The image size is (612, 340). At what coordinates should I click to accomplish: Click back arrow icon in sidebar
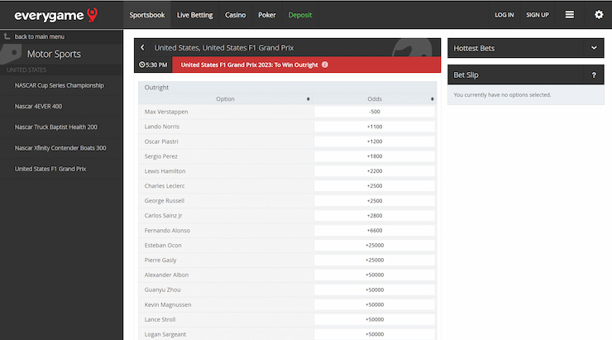click(x=7, y=36)
